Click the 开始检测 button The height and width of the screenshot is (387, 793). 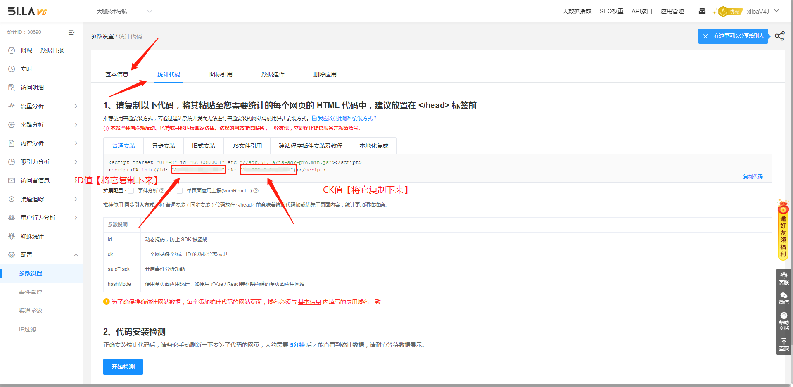coord(123,367)
